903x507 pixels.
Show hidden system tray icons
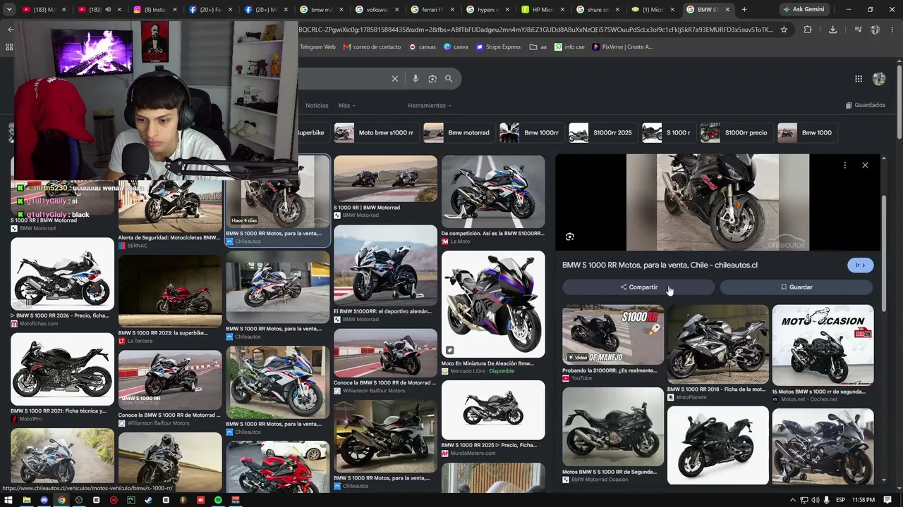(793, 500)
